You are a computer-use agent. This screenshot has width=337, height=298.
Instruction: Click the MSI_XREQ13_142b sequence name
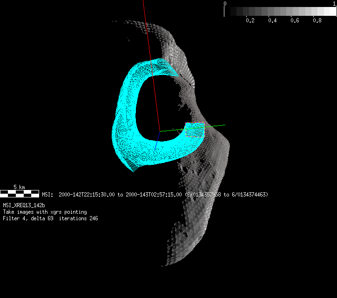[24, 205]
